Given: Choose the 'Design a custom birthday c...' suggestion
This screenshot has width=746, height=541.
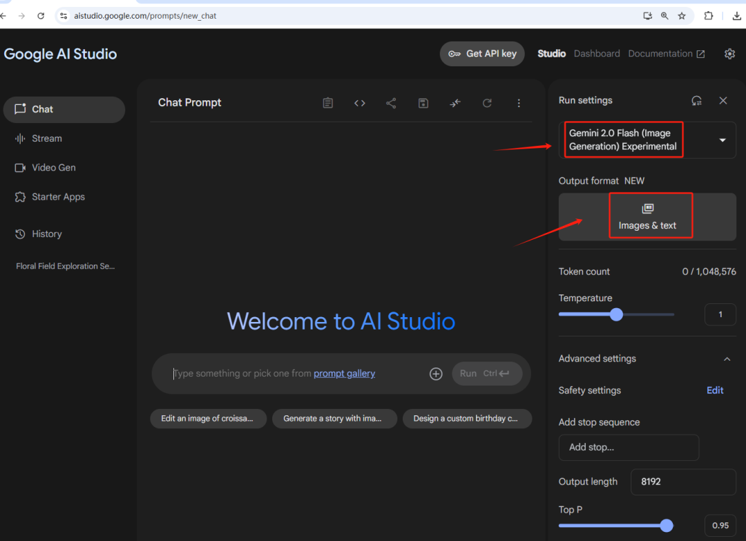Looking at the screenshot, I should 467,419.
